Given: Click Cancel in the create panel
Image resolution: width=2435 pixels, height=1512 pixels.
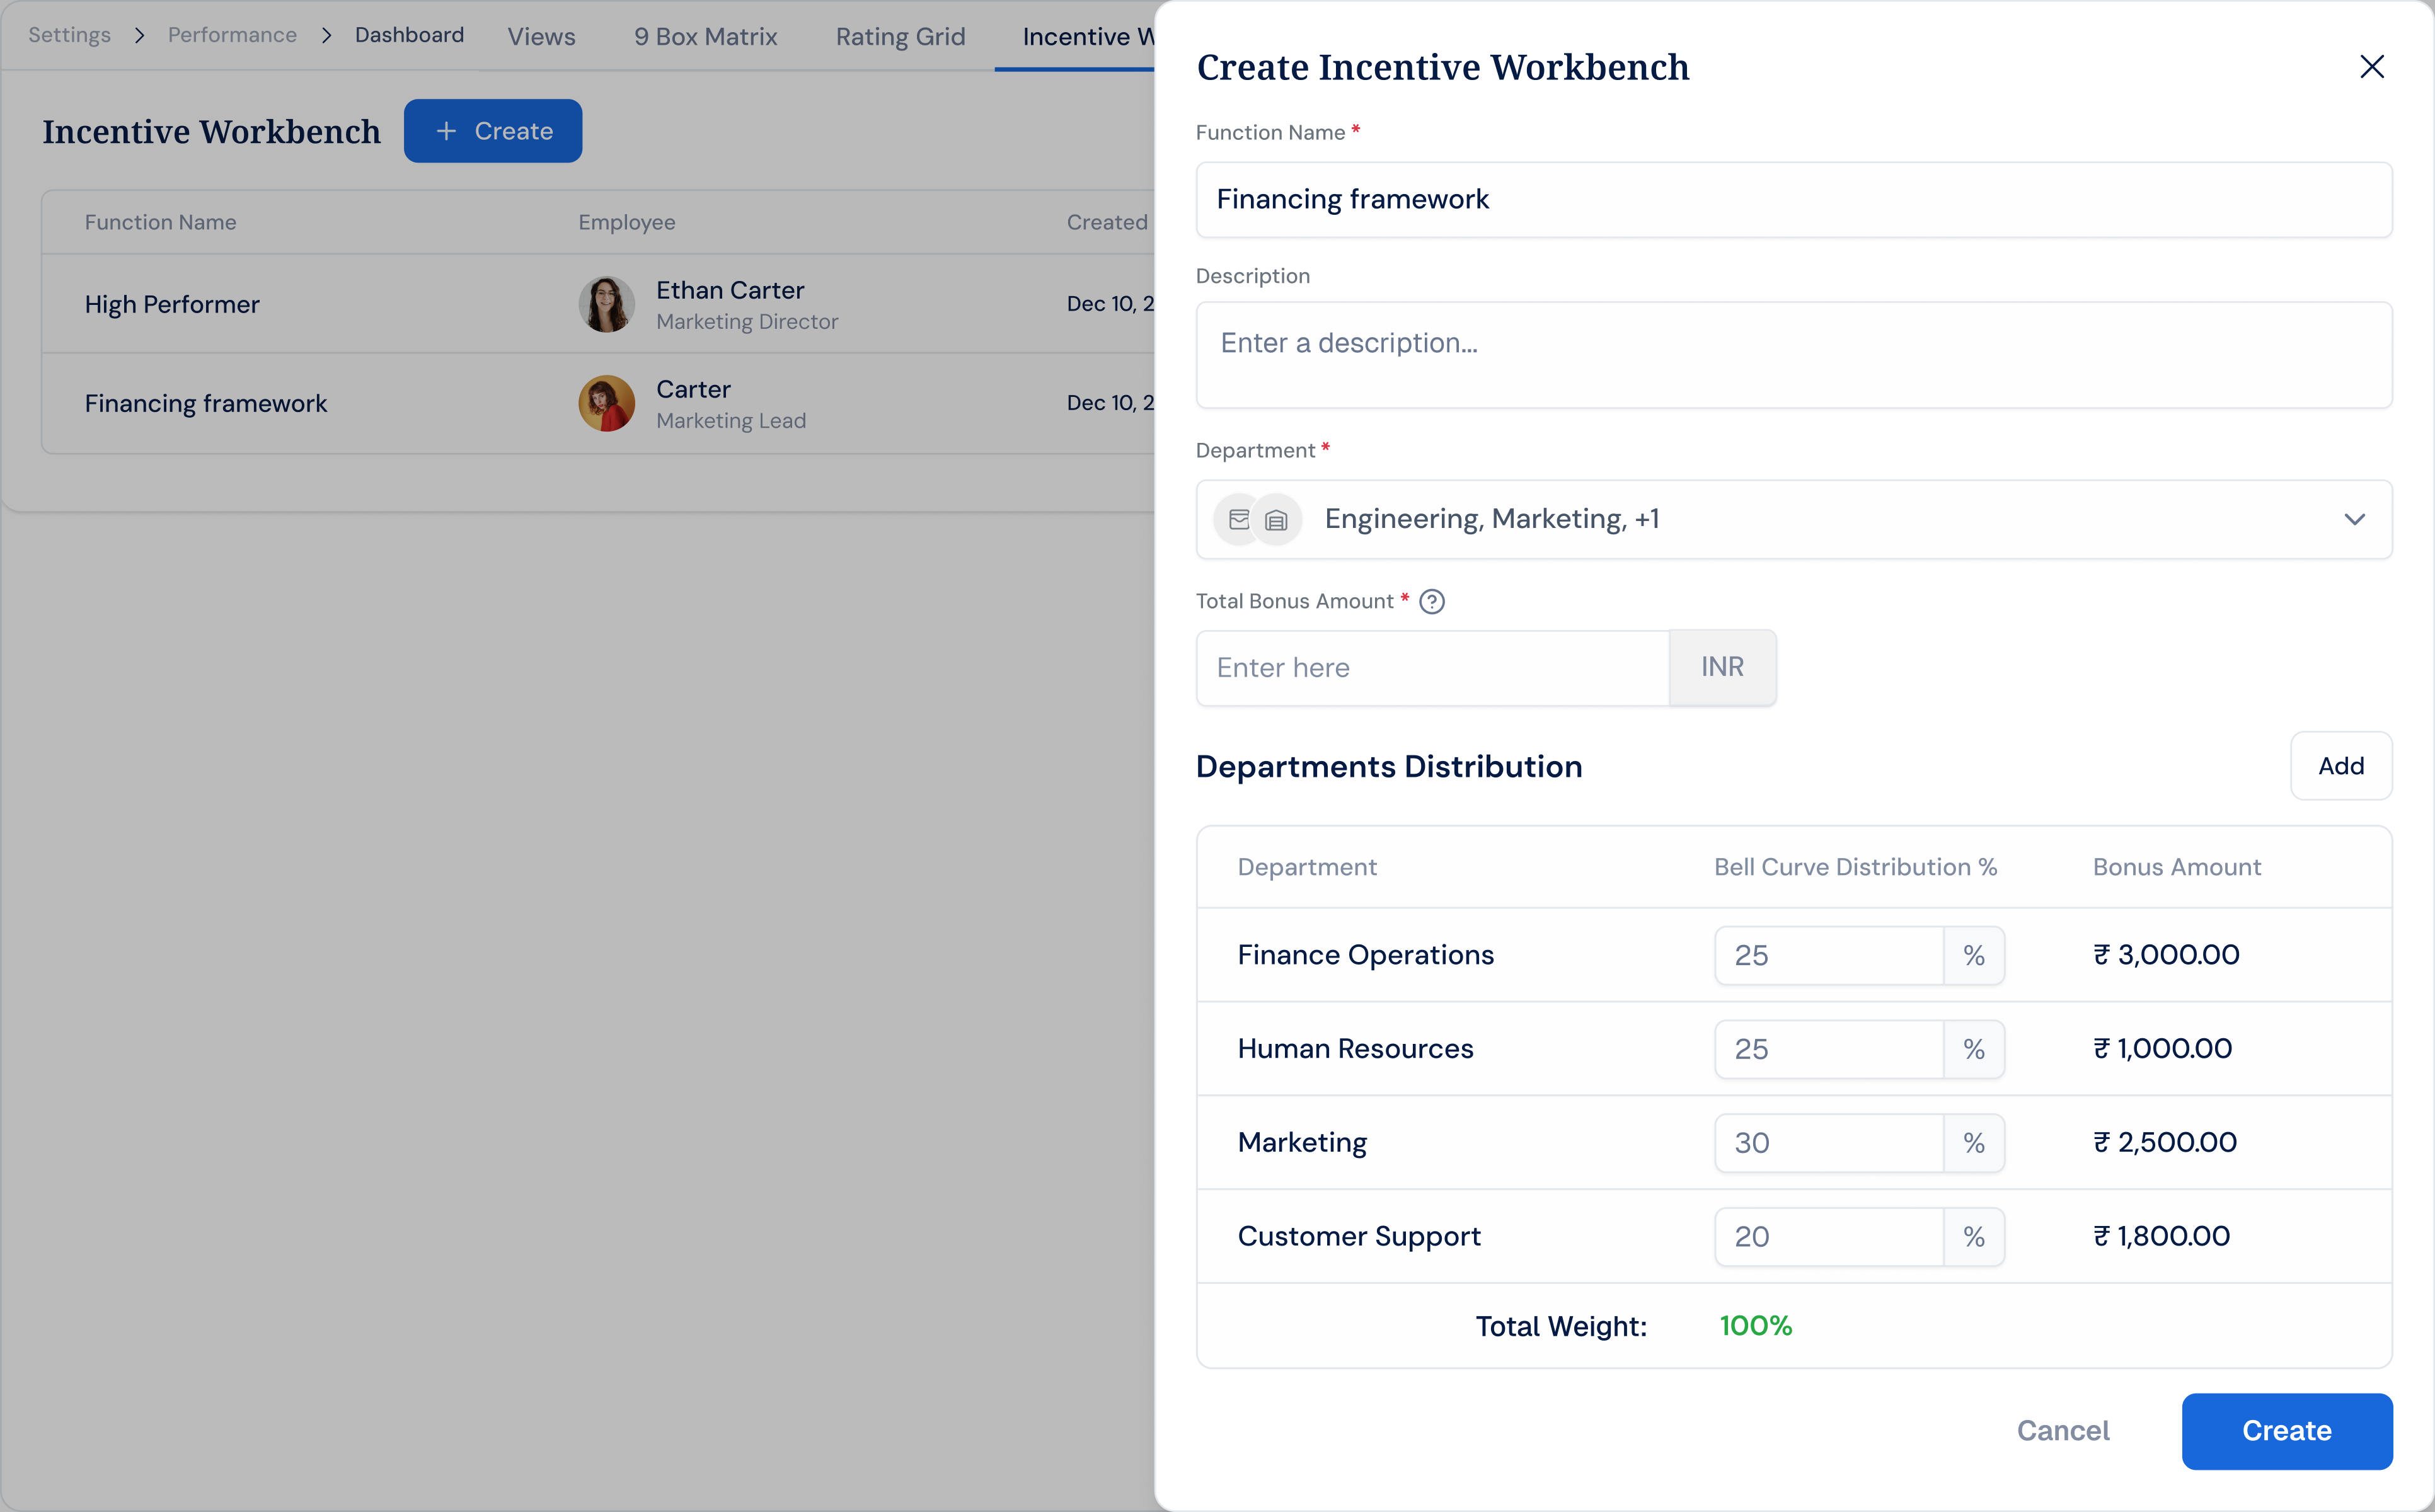Looking at the screenshot, I should click(2062, 1431).
